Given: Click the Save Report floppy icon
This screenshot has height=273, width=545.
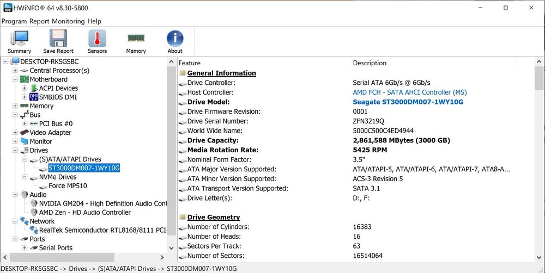Looking at the screenshot, I should click(58, 41).
